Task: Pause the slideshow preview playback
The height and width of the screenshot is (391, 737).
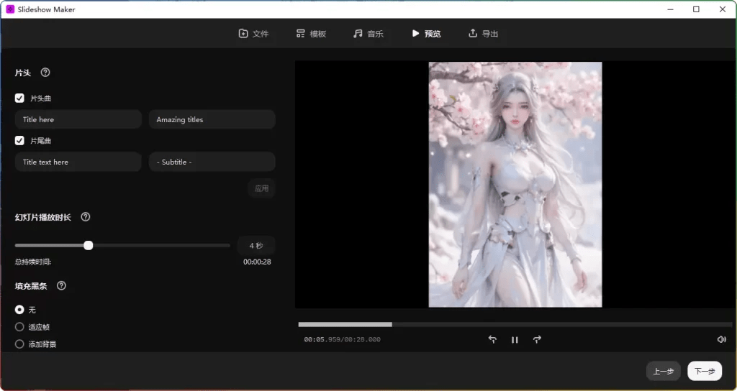Action: click(x=515, y=340)
